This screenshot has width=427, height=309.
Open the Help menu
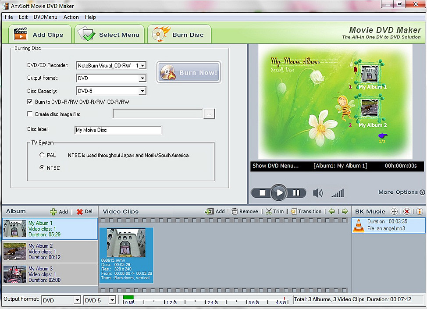click(x=90, y=17)
